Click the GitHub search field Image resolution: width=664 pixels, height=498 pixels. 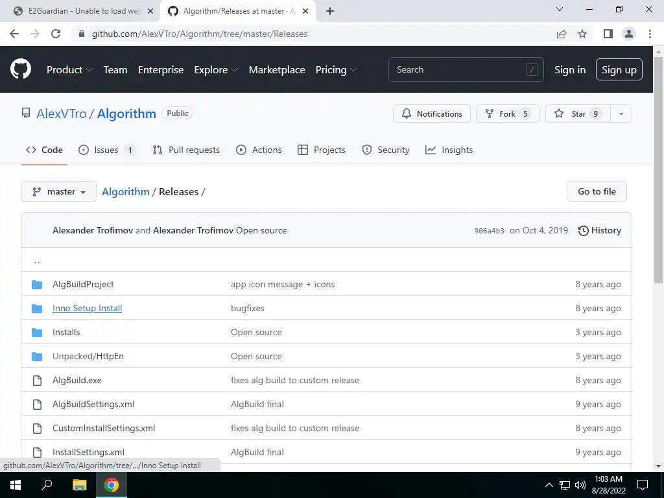pyautogui.click(x=466, y=69)
